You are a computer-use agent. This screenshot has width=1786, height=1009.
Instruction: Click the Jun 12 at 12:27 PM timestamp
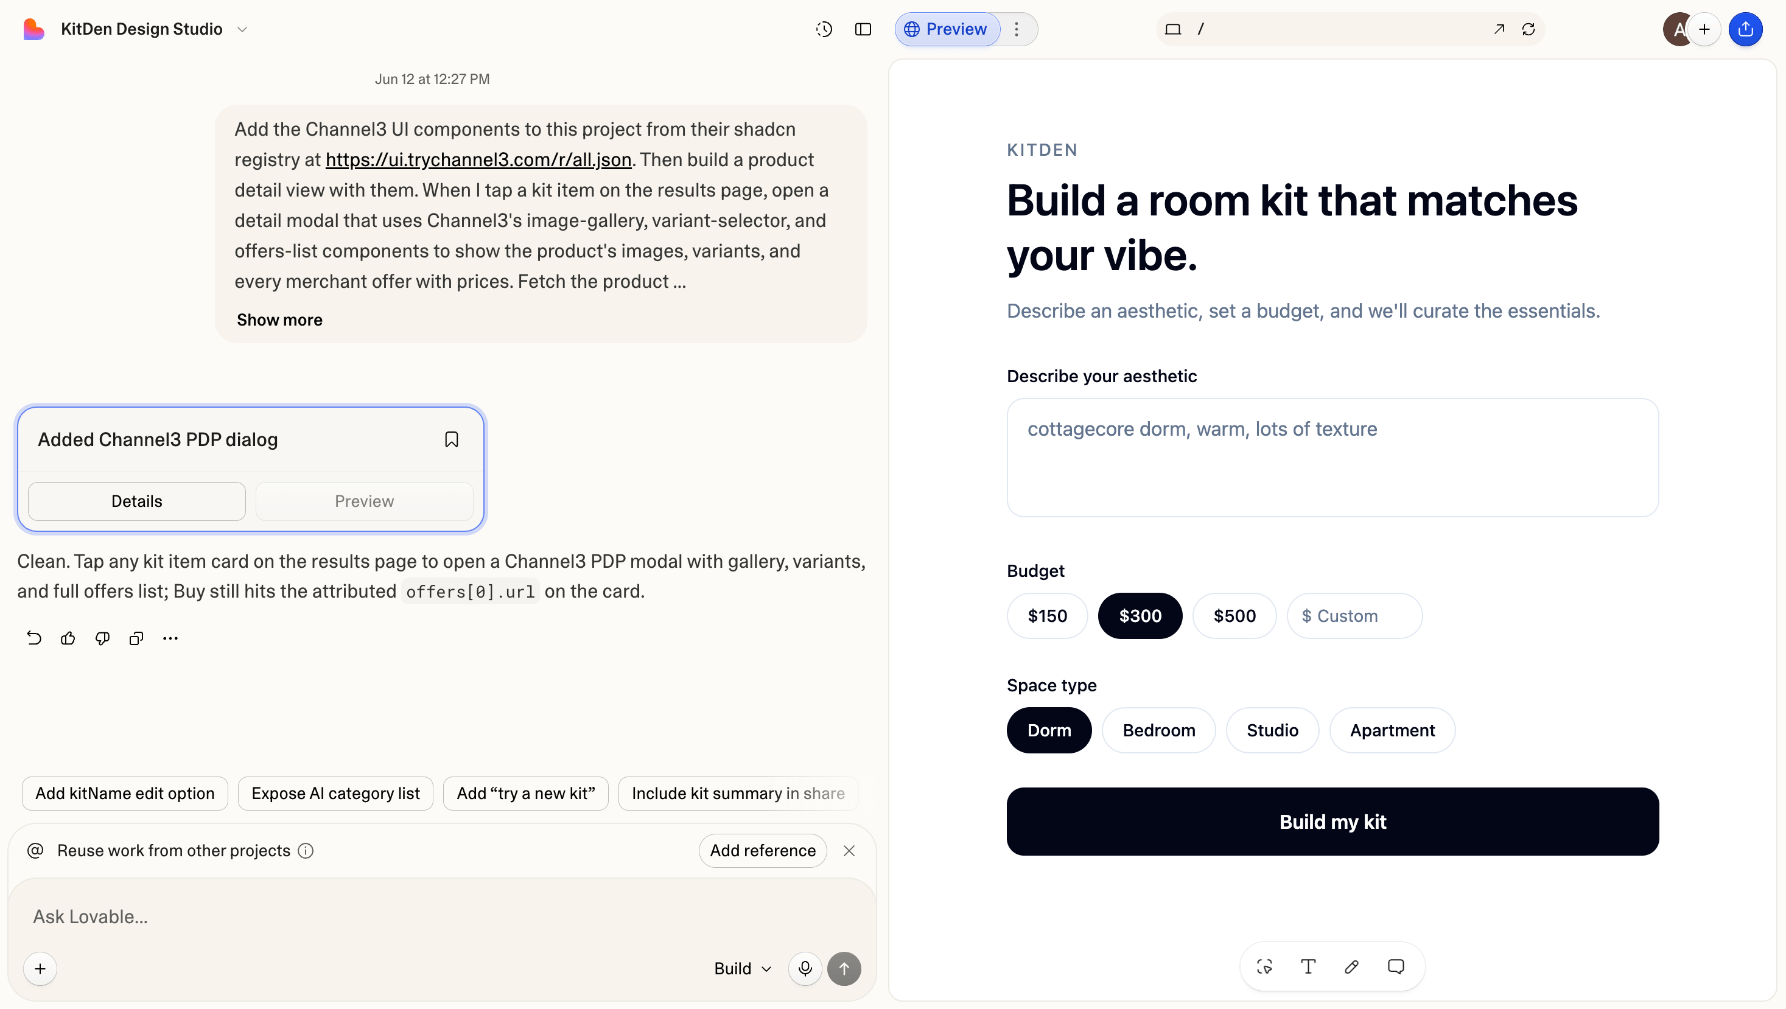[432, 79]
